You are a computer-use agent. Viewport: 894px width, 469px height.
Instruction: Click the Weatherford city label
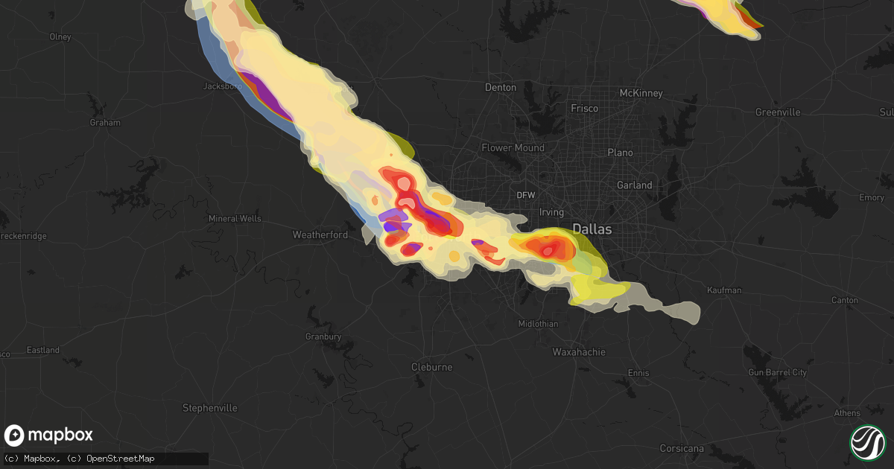[x=320, y=235]
